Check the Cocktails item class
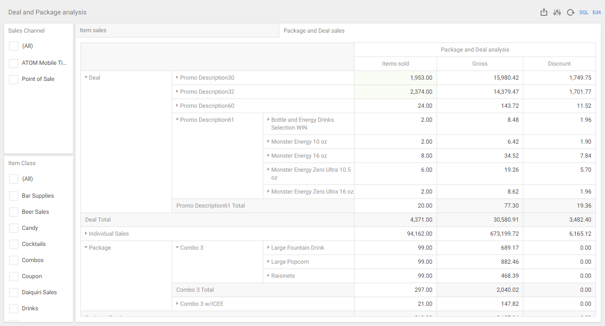Screen dimensions: 605x326 point(13,244)
